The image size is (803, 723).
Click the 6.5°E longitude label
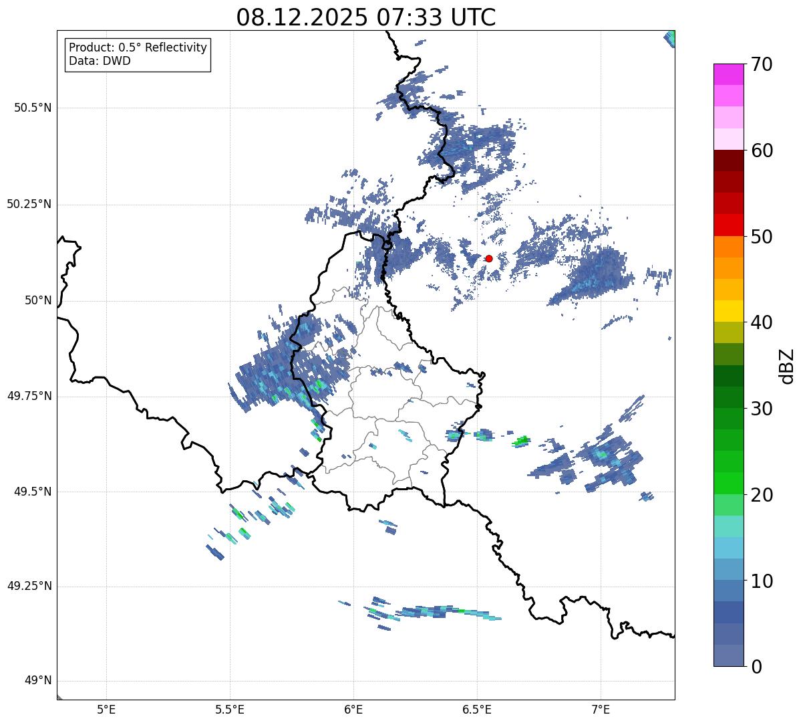(x=477, y=709)
